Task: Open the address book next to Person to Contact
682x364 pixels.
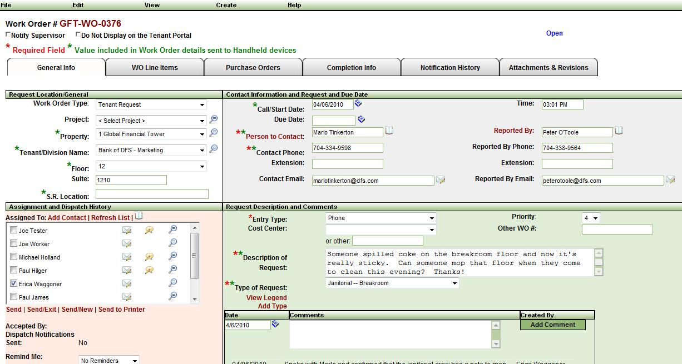Action: click(389, 131)
